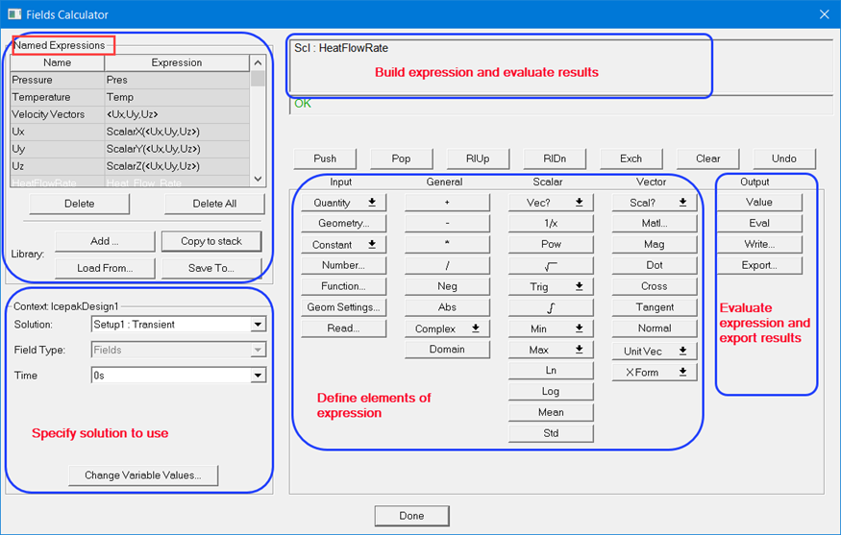Click the square root symbol button
Image resolution: width=841 pixels, height=535 pixels.
click(551, 265)
